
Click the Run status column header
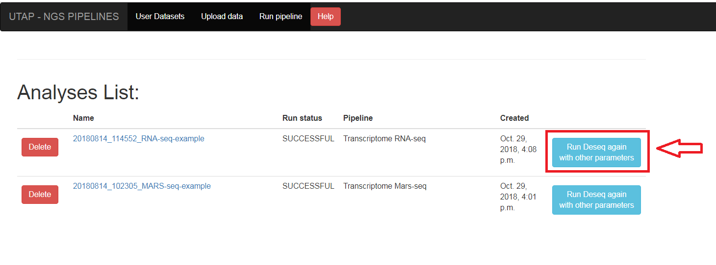click(x=302, y=118)
